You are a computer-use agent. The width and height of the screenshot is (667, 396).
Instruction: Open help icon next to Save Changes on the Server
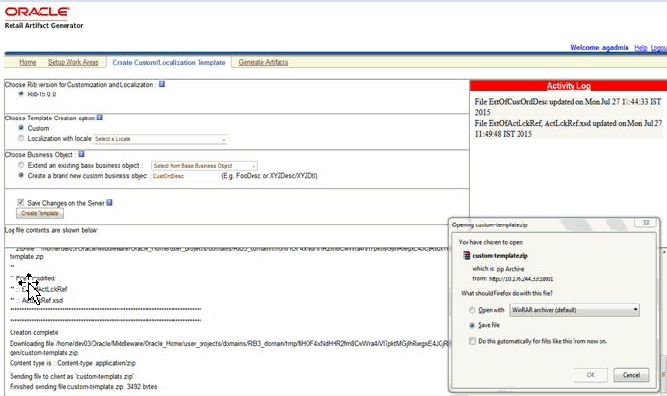click(x=109, y=203)
